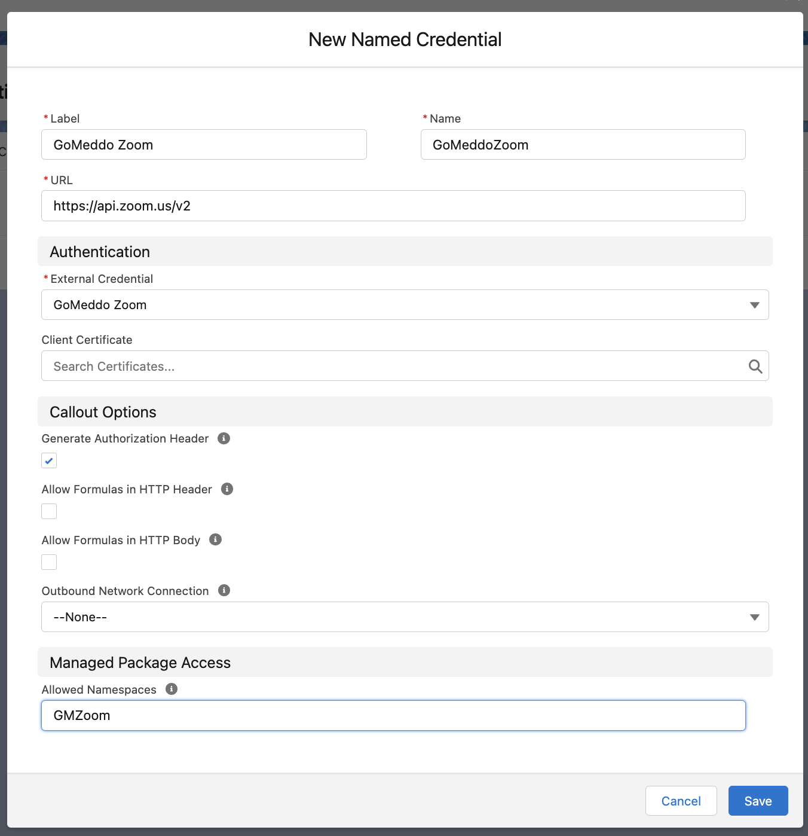Screen dimensions: 808x836
Task: Expand the Outbound Network Connection dropdown
Action: click(405, 617)
